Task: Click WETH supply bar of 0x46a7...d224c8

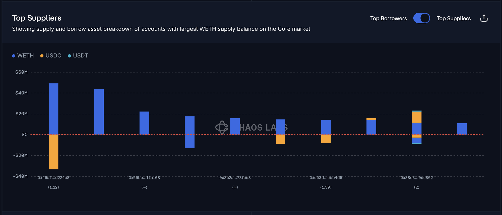Action: pos(53,109)
